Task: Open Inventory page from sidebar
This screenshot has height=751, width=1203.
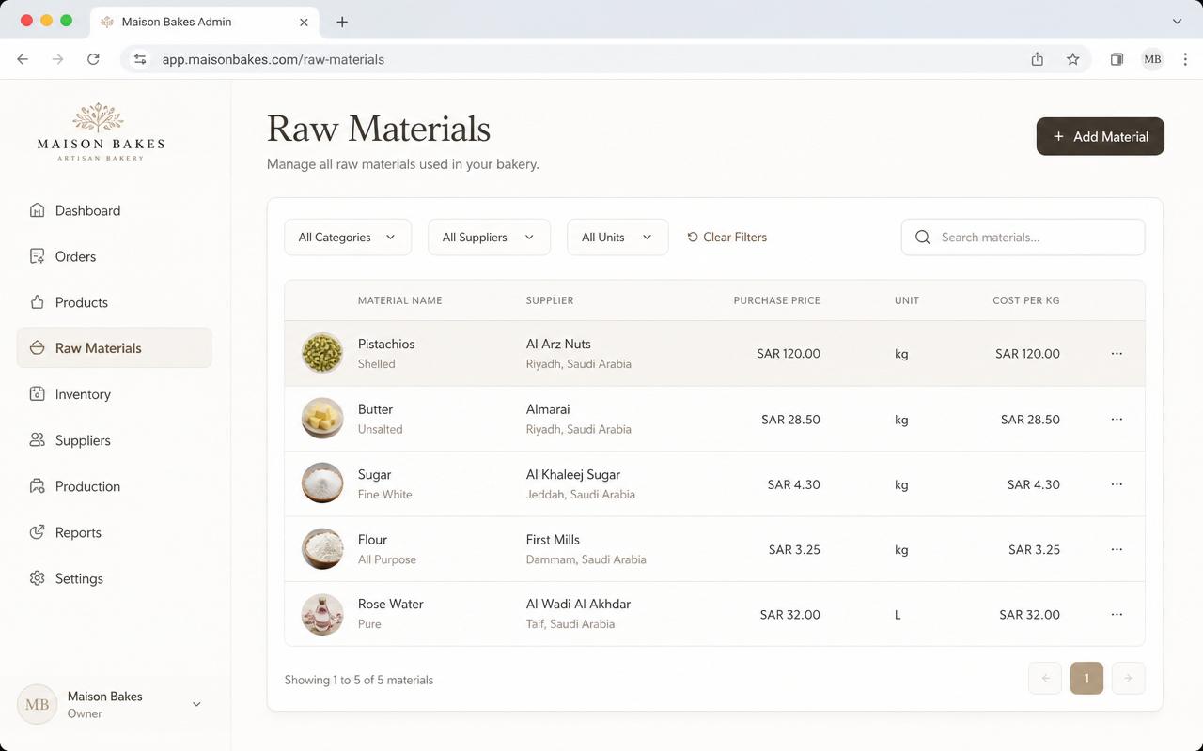Action: coord(114,394)
